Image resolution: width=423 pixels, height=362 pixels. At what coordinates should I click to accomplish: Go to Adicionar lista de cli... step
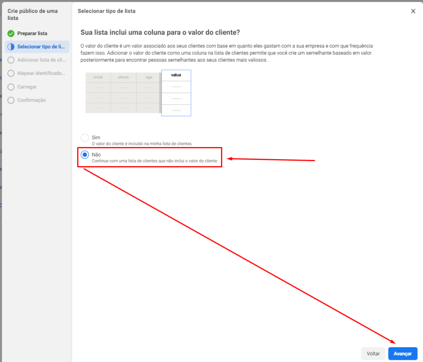(x=42, y=60)
